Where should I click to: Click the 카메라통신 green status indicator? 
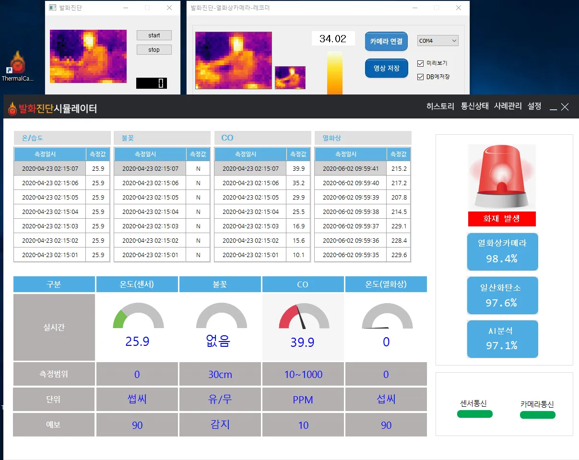point(538,414)
